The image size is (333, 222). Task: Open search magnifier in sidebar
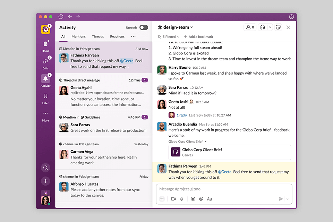coord(45,168)
